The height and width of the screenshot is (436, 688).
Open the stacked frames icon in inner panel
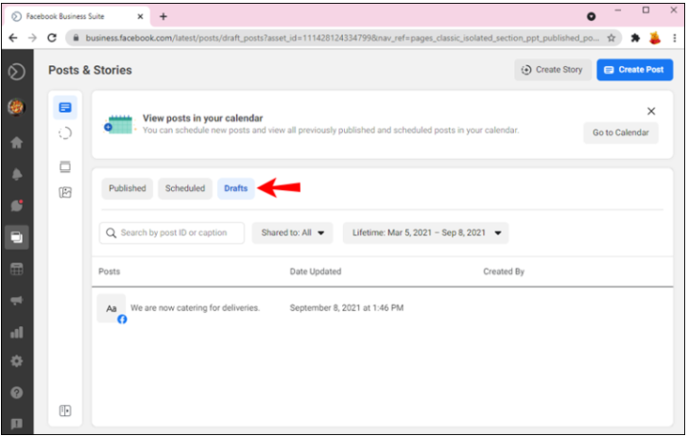65,166
